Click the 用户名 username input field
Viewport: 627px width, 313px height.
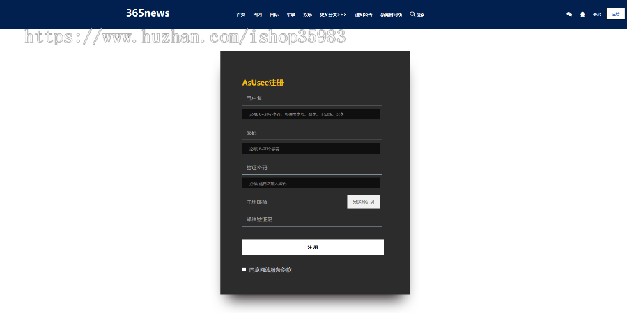click(311, 98)
